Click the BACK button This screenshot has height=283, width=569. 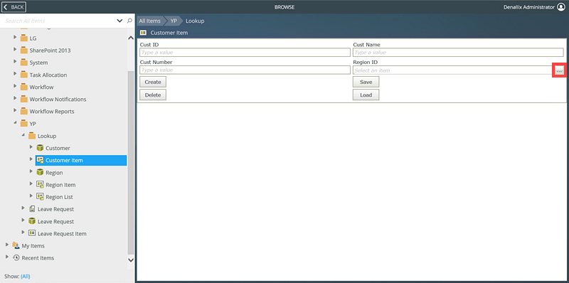coord(14,7)
